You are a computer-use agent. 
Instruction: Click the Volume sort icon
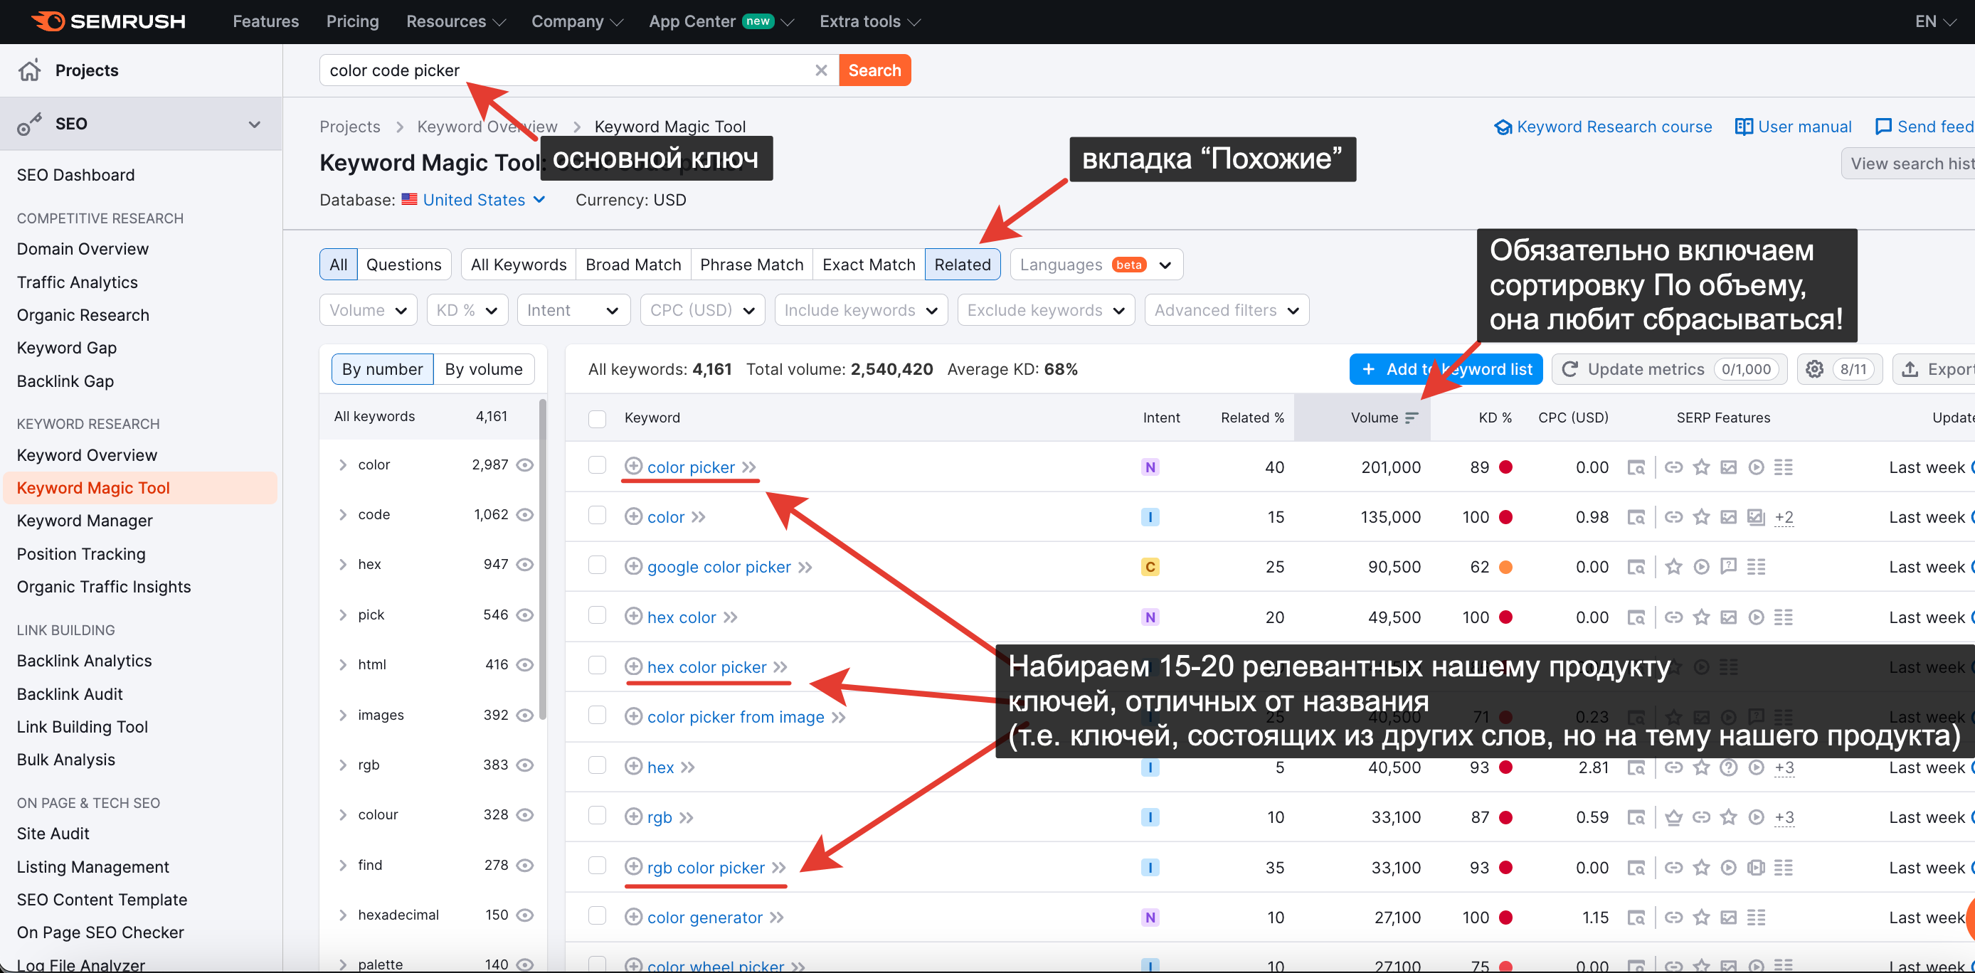1412,417
